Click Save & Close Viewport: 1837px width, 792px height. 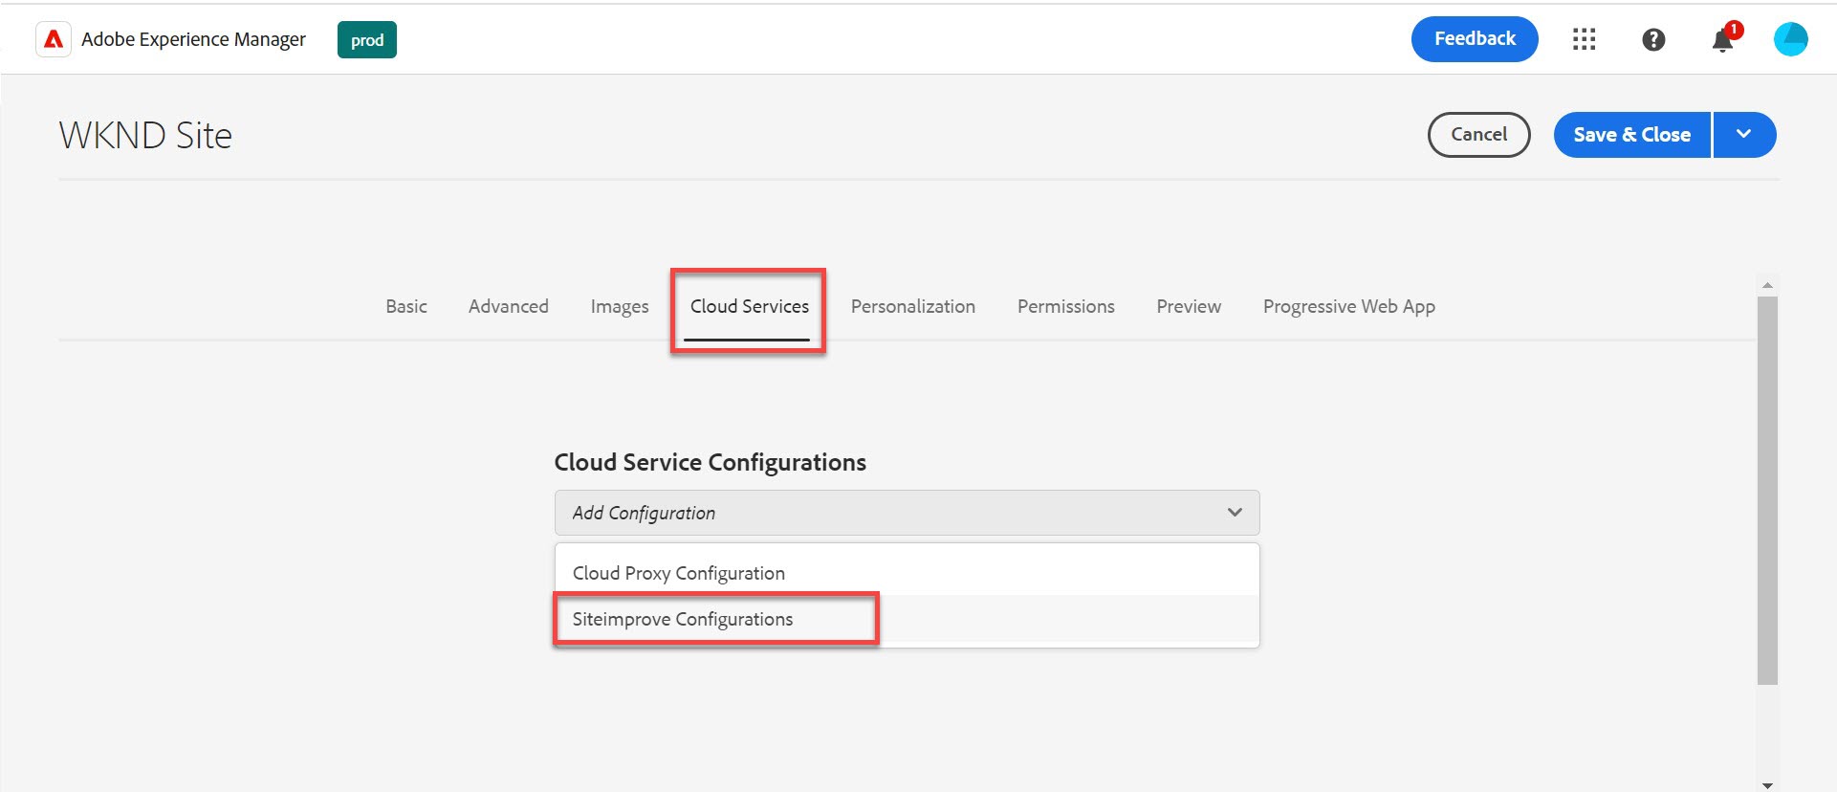[1631, 135]
